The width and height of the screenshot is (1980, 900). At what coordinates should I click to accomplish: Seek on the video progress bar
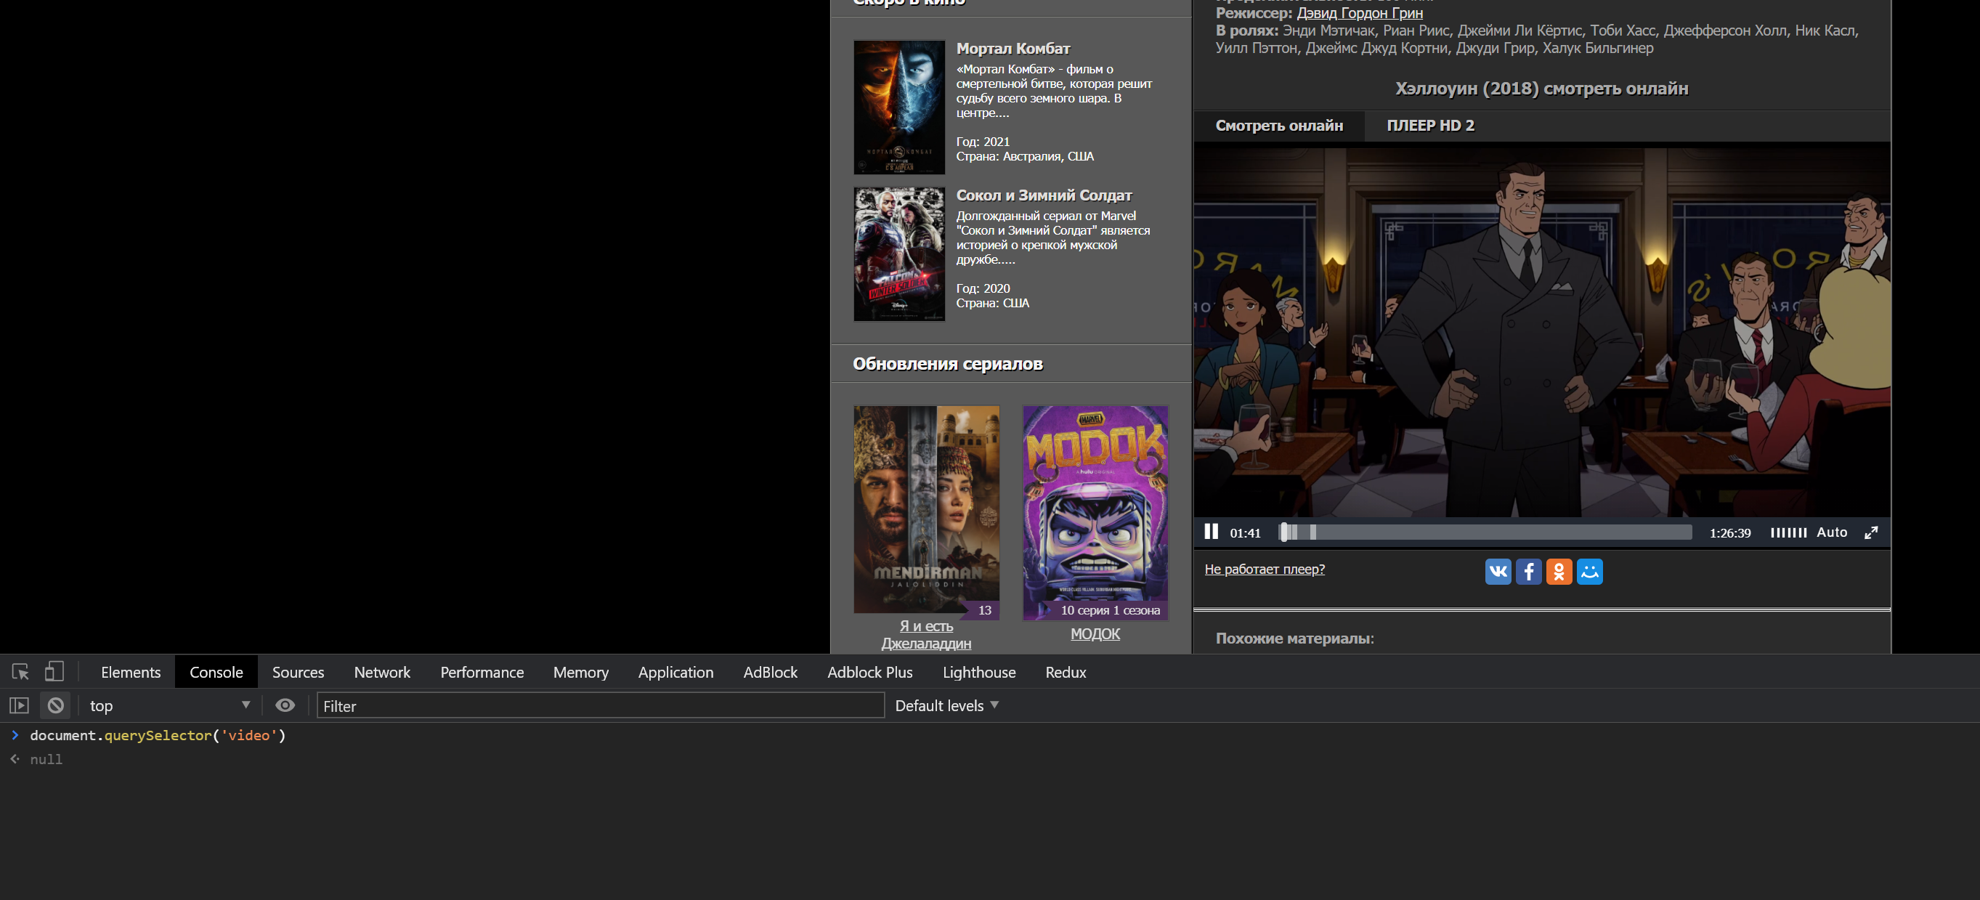1485,532
